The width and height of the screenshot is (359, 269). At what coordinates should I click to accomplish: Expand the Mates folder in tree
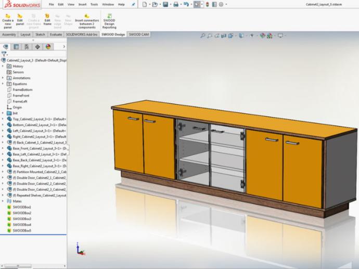pos(3,201)
